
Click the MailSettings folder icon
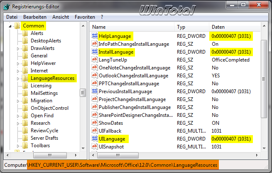click(25, 93)
